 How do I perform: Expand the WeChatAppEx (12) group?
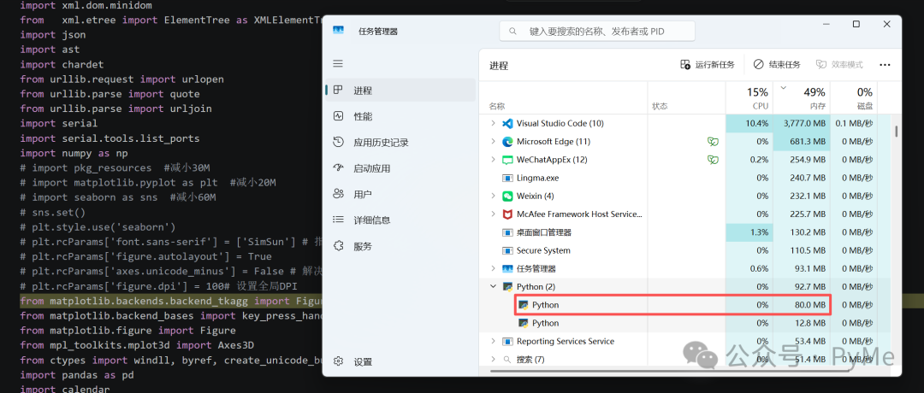[x=494, y=160]
